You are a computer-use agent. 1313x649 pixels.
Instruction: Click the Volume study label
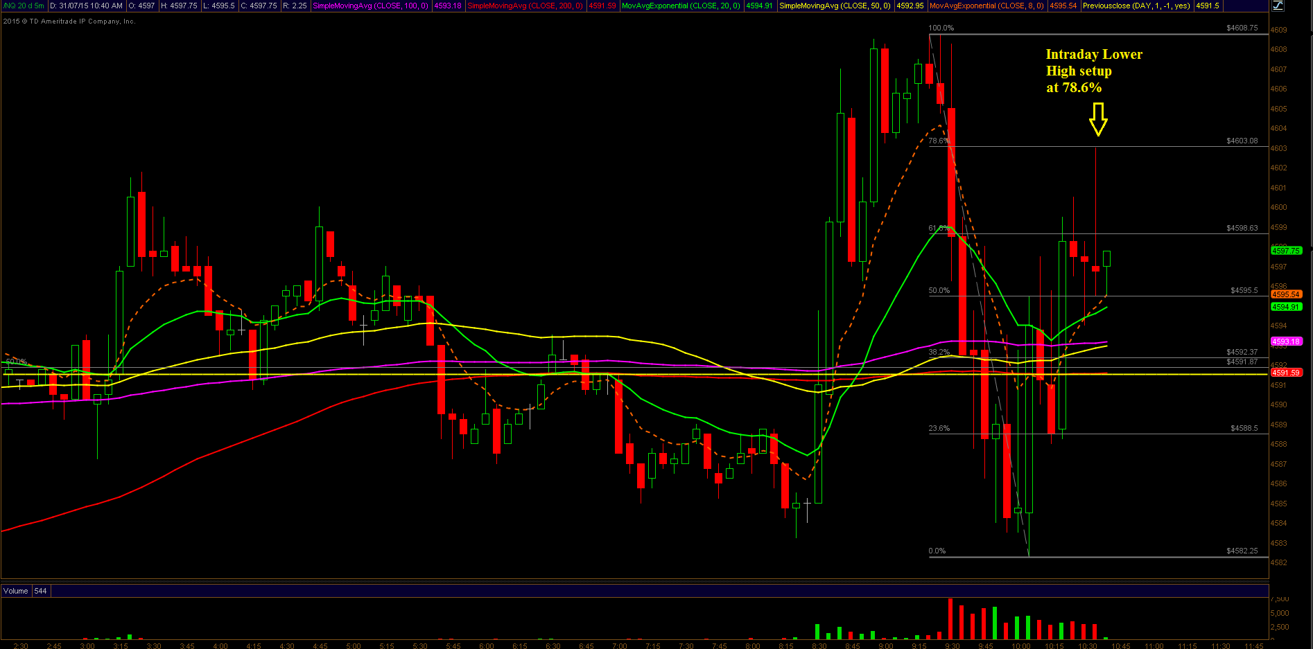pos(16,591)
